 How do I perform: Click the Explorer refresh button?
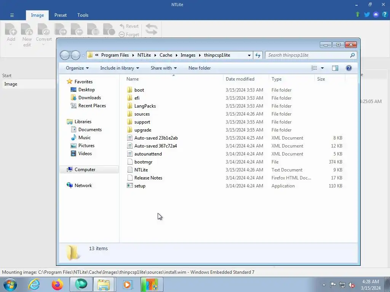258,56
